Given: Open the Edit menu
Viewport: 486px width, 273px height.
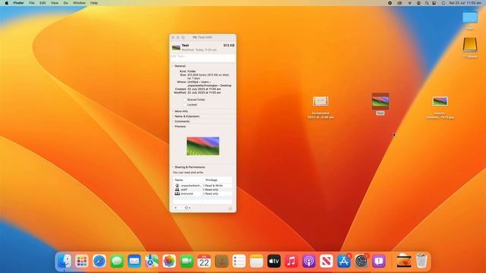Looking at the screenshot, I should click(x=43, y=3).
